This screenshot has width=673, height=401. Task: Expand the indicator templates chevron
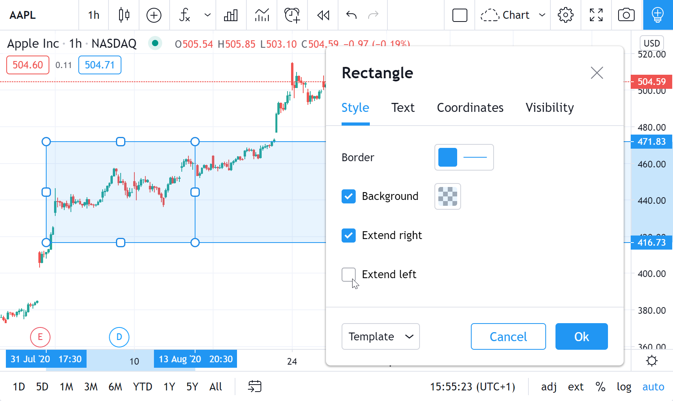(208, 15)
